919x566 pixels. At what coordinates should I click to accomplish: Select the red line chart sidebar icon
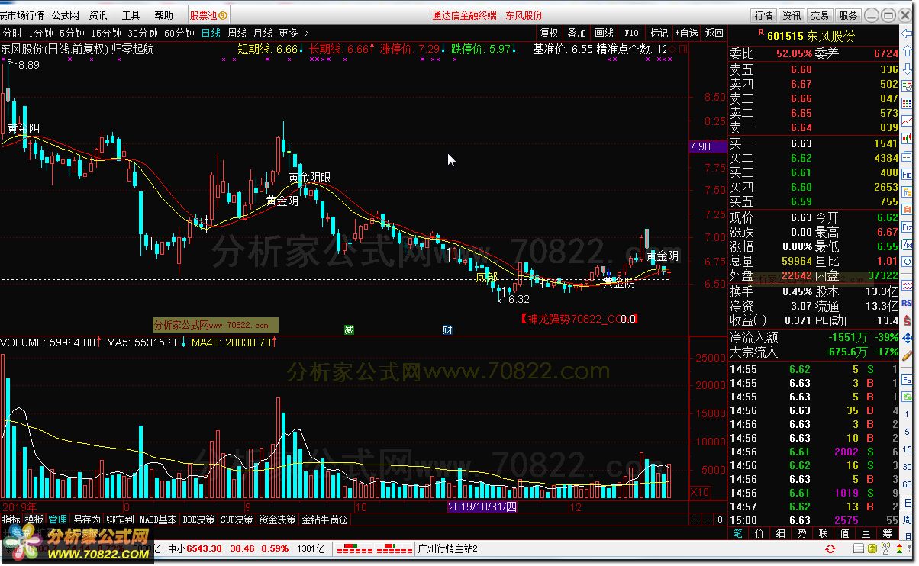point(907,121)
